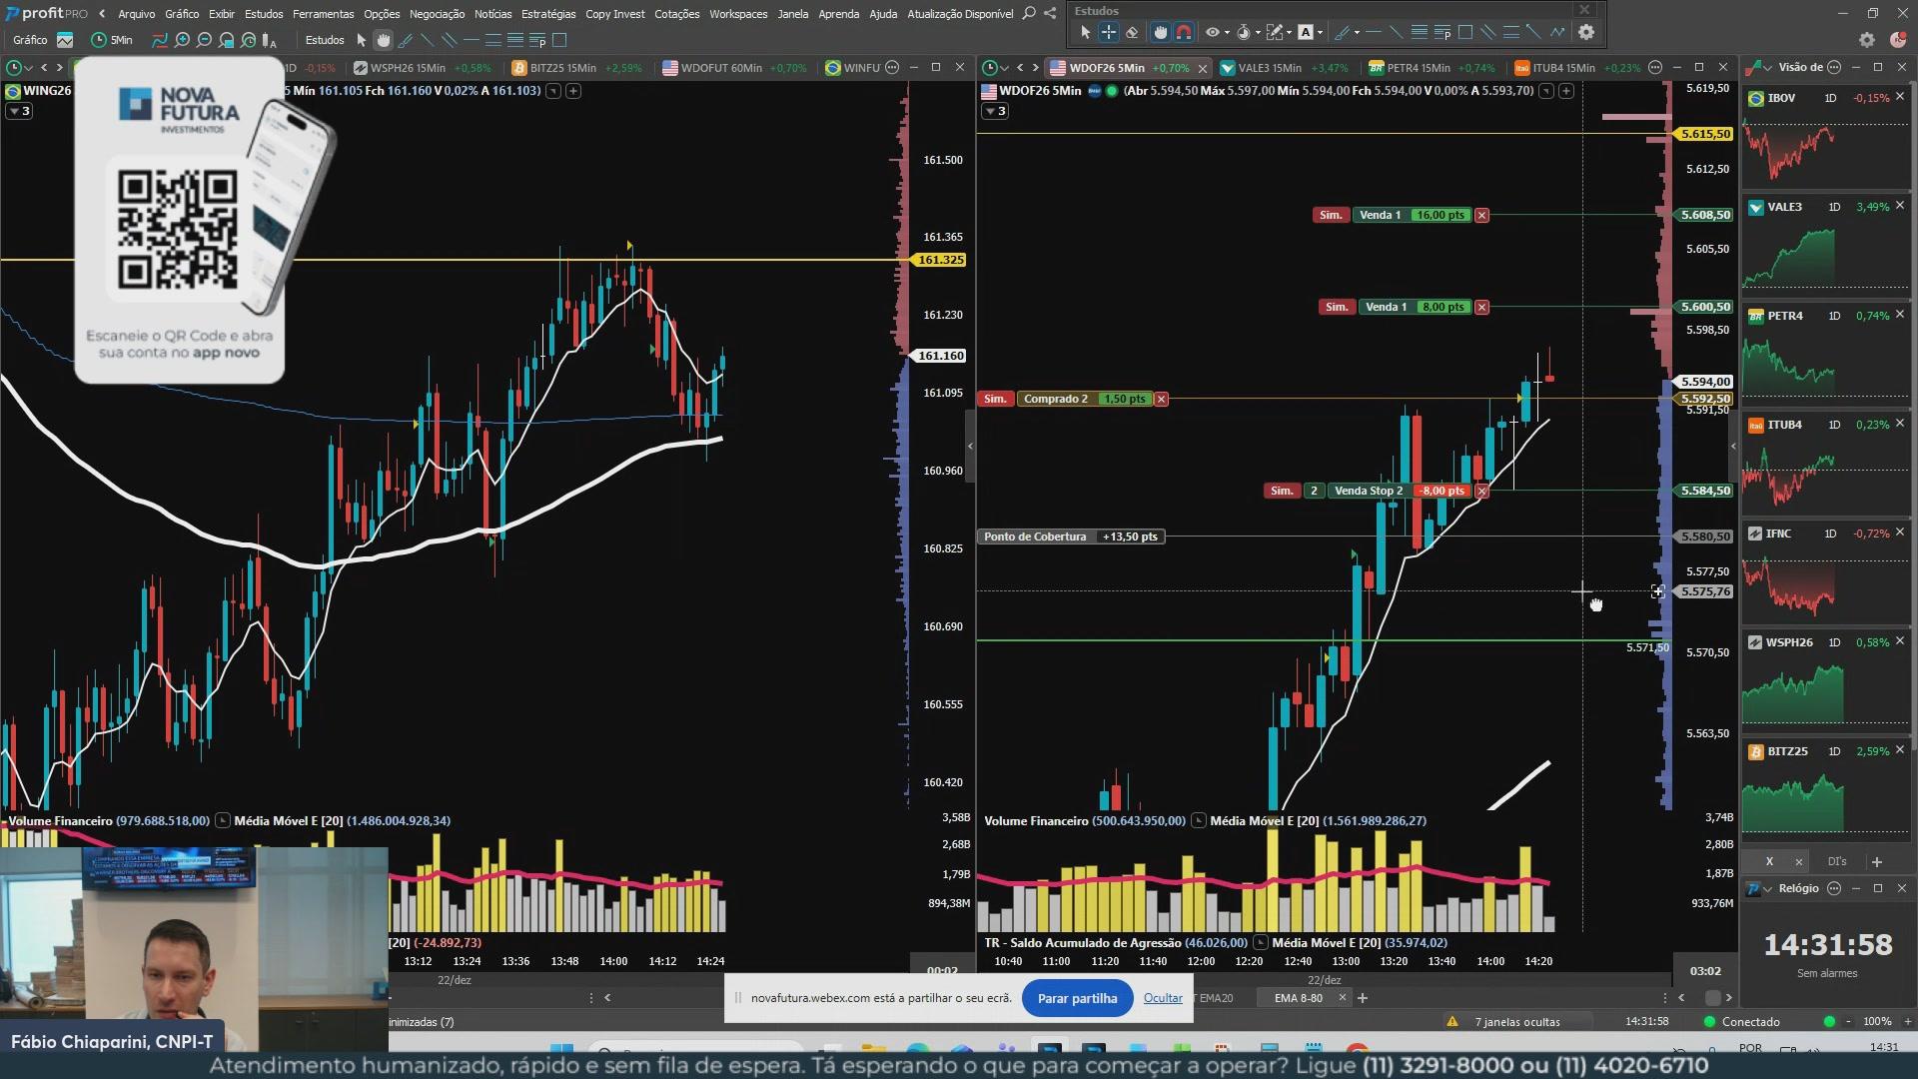This screenshot has width=1918, height=1079.
Task: Click the Parar partilha button
Action: (x=1077, y=998)
